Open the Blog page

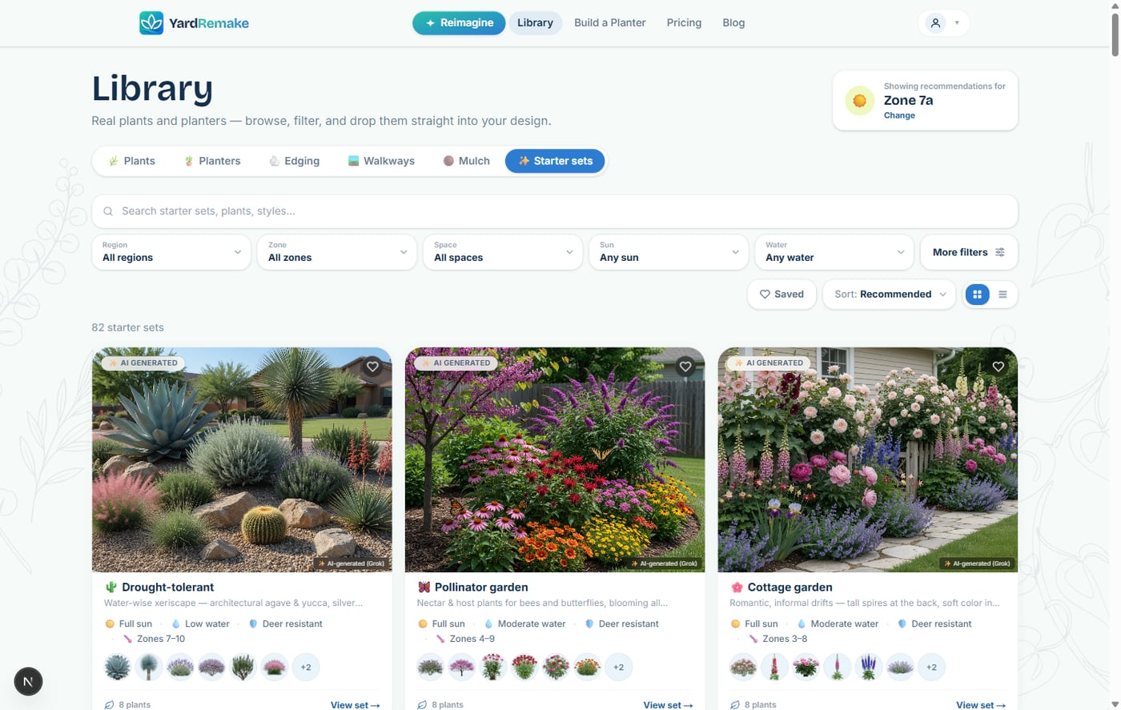[733, 23]
